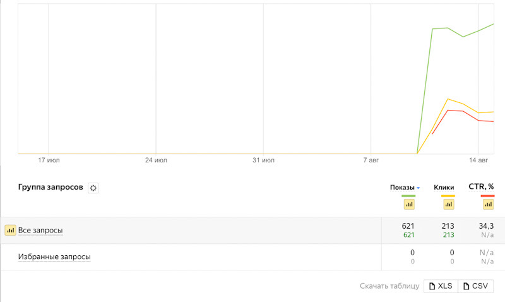Click the Клики column header

click(444, 188)
